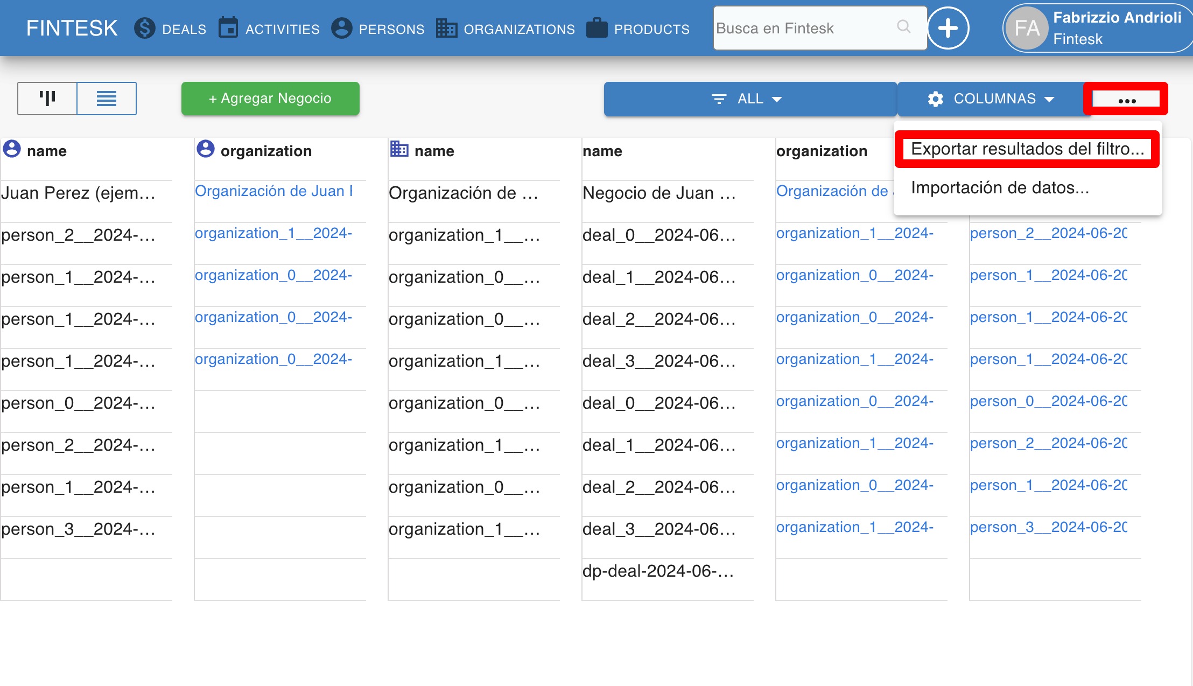Click the search magnifier icon

[903, 26]
